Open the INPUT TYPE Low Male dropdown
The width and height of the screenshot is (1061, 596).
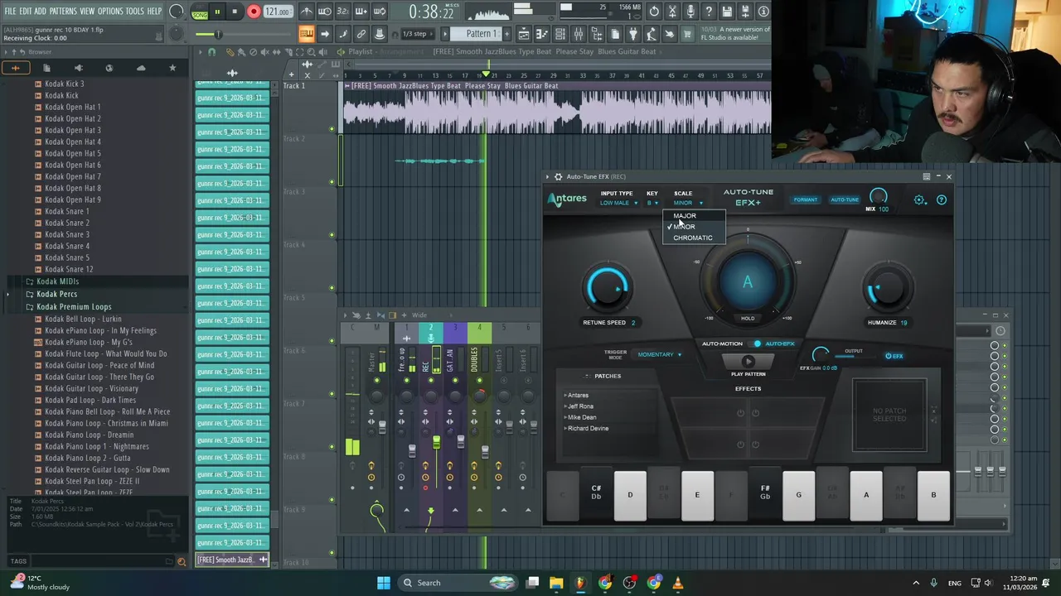tap(618, 203)
